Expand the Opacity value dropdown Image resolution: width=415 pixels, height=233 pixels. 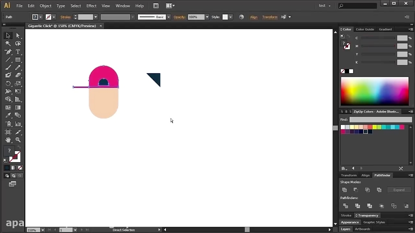207,17
